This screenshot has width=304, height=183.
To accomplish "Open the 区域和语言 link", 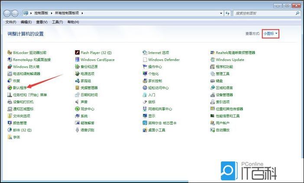I will point(224,88).
